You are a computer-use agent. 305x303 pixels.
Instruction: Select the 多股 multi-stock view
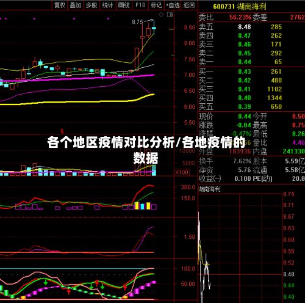pyautogui.click(x=91, y=5)
